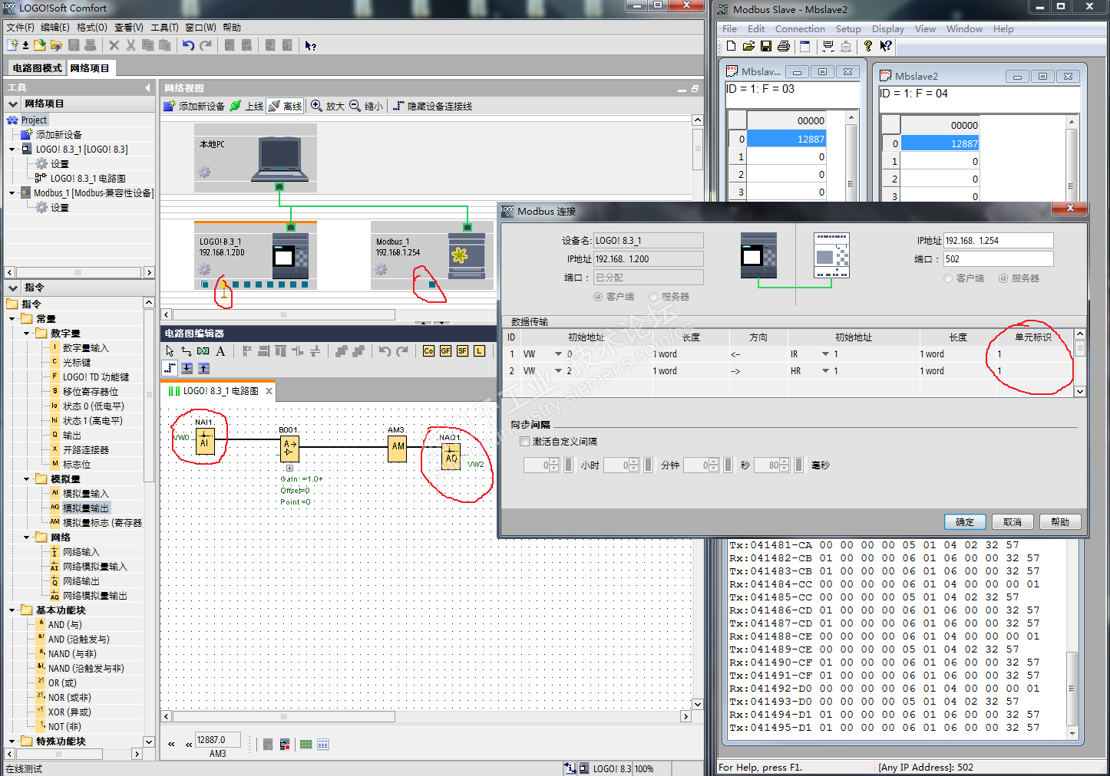Create a new LOGO!Soft project file
Screen dimensions: 1110x776
[12, 45]
